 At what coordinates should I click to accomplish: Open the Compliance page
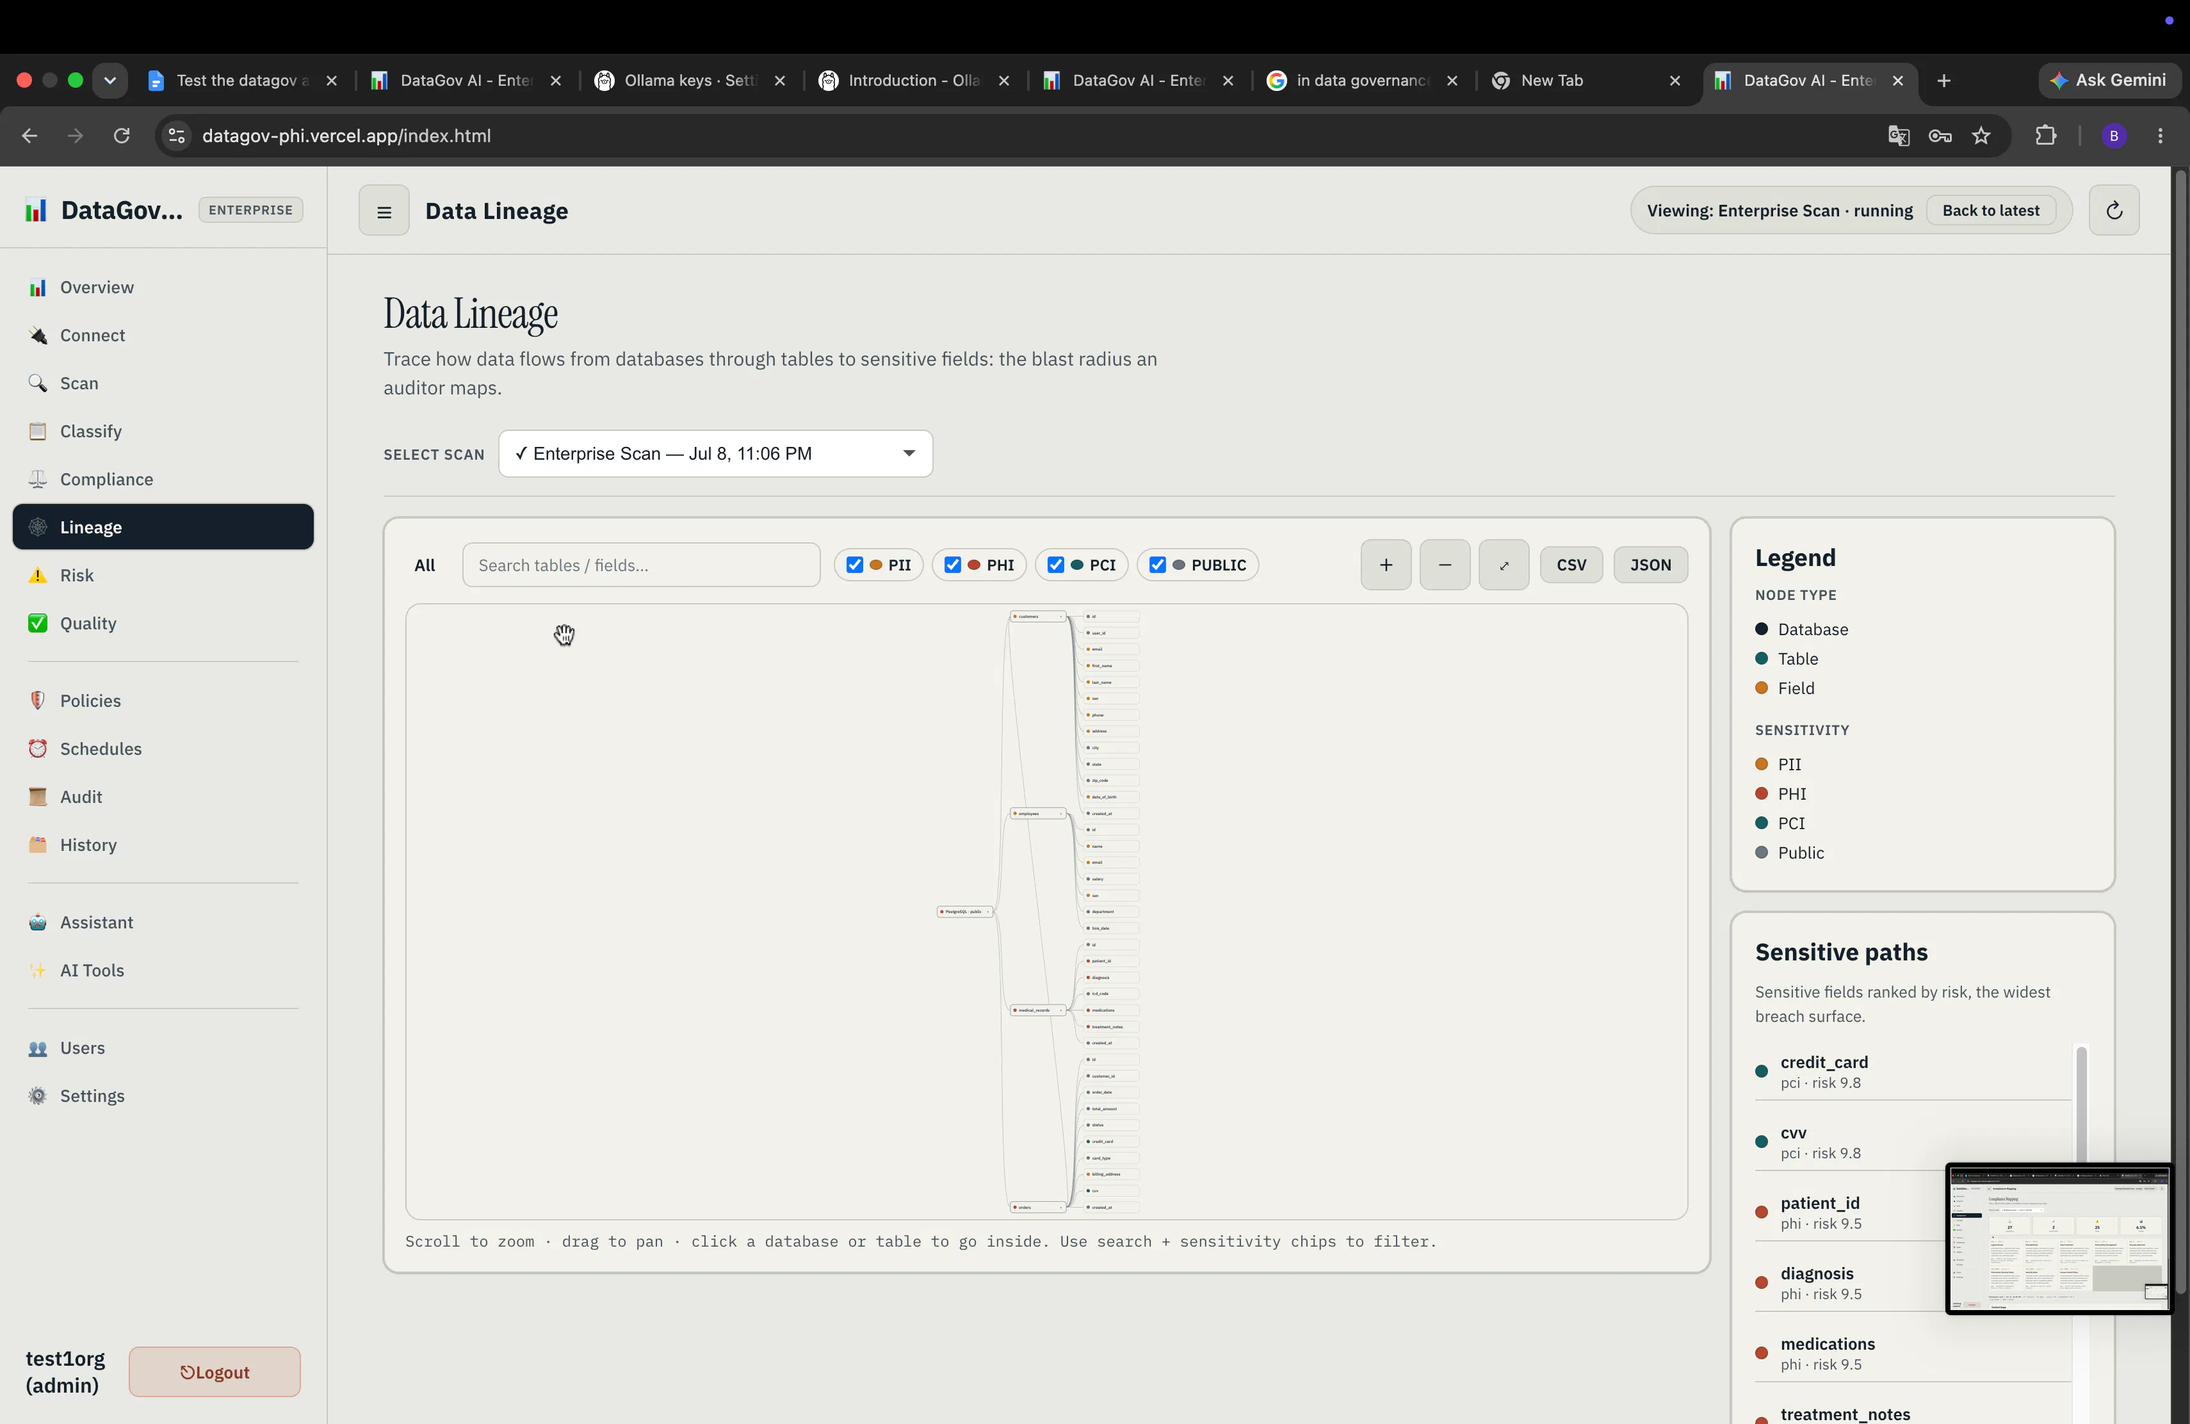tap(163, 478)
